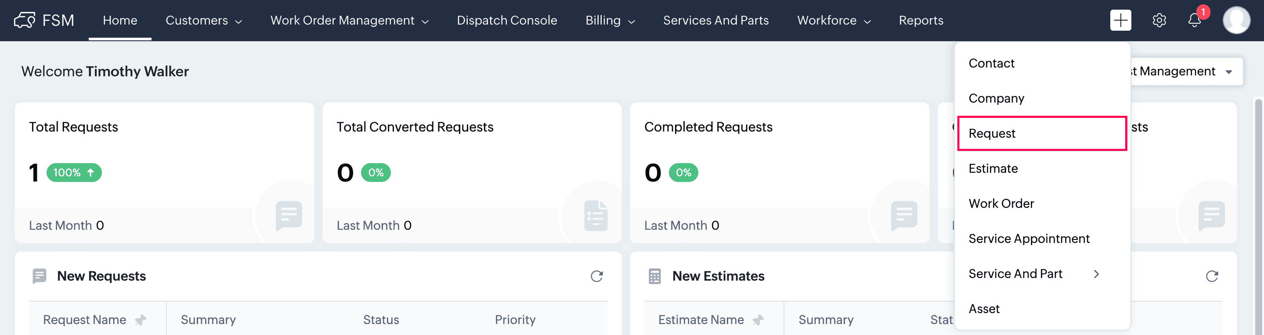Open the user profile avatar
1264x335 pixels.
pos(1236,20)
